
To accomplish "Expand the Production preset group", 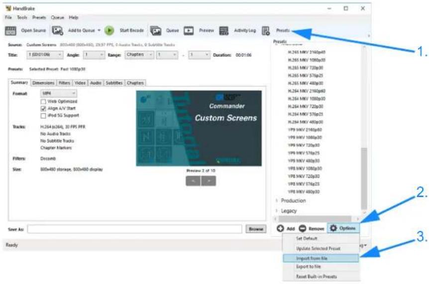I will pos(277,201).
